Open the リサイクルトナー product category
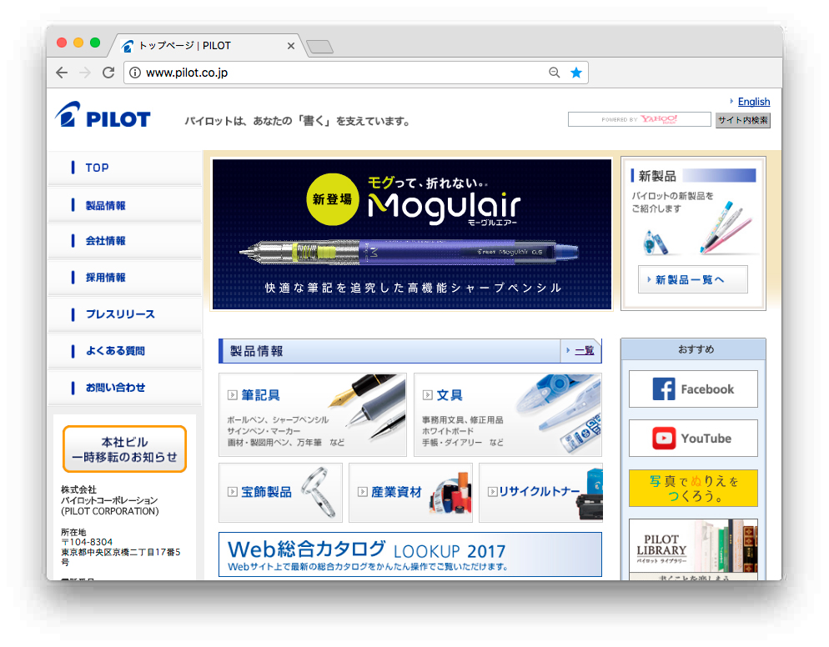The height and width of the screenshot is (647, 829). coord(541,493)
